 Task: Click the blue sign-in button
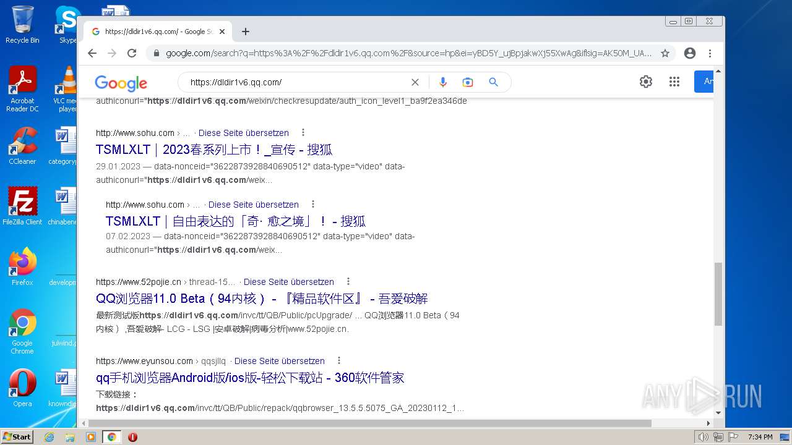tap(704, 82)
